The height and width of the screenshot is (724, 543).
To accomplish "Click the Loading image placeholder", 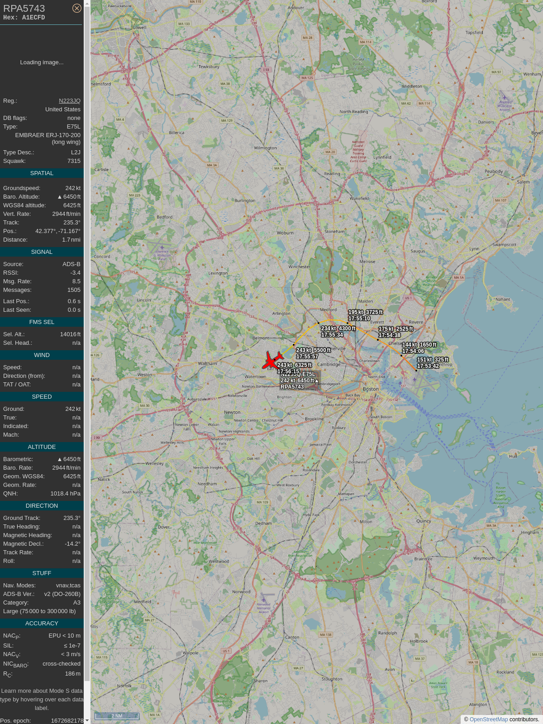I will [x=42, y=62].
